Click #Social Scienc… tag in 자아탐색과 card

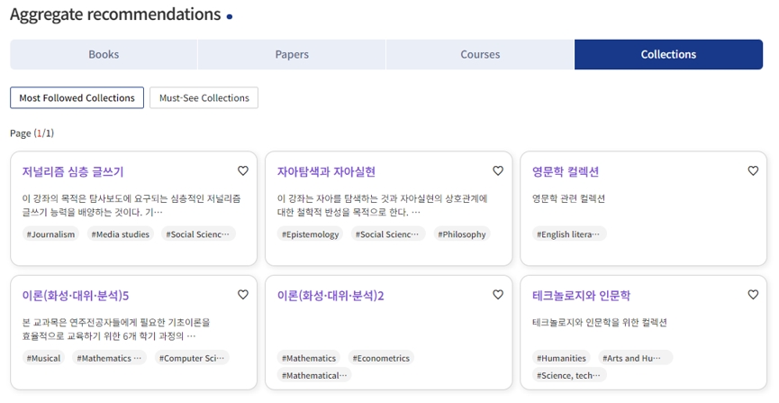tap(387, 234)
